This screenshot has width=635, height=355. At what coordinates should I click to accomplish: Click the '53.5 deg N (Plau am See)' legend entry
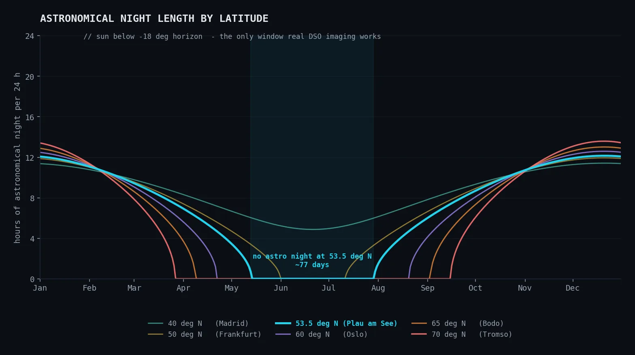point(336,323)
